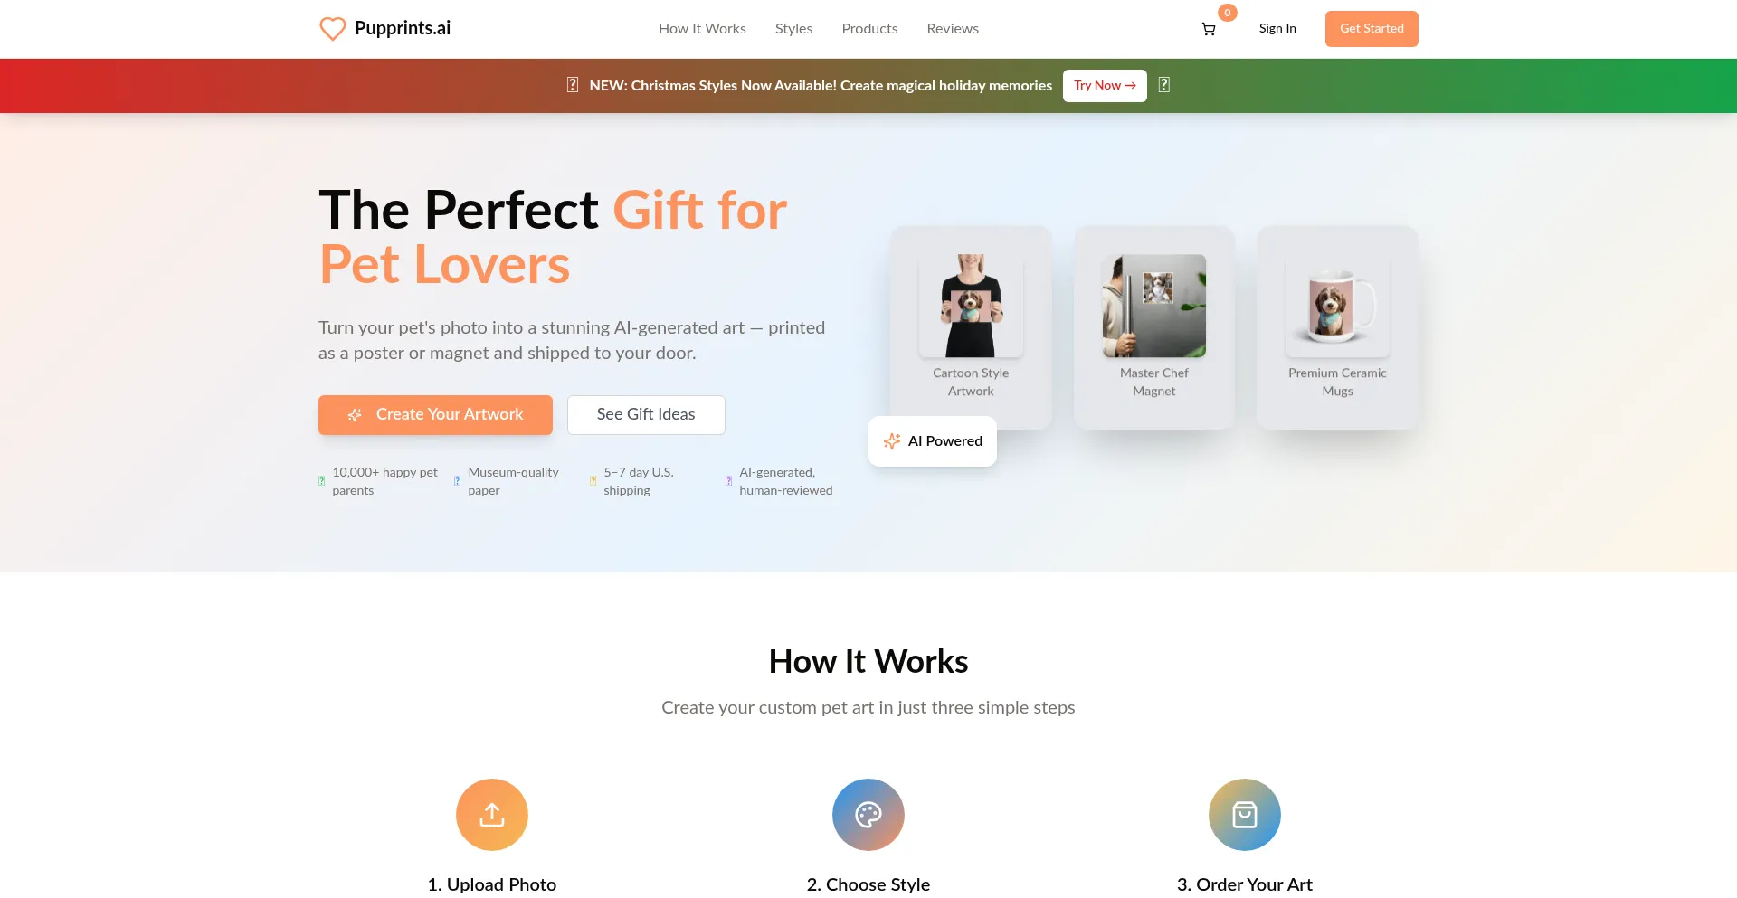Click the Order Your Art bag icon
Viewport: 1737px width, 898px height.
[1245, 815]
